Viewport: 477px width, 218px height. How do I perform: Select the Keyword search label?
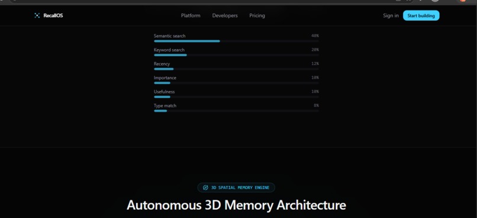[169, 50]
